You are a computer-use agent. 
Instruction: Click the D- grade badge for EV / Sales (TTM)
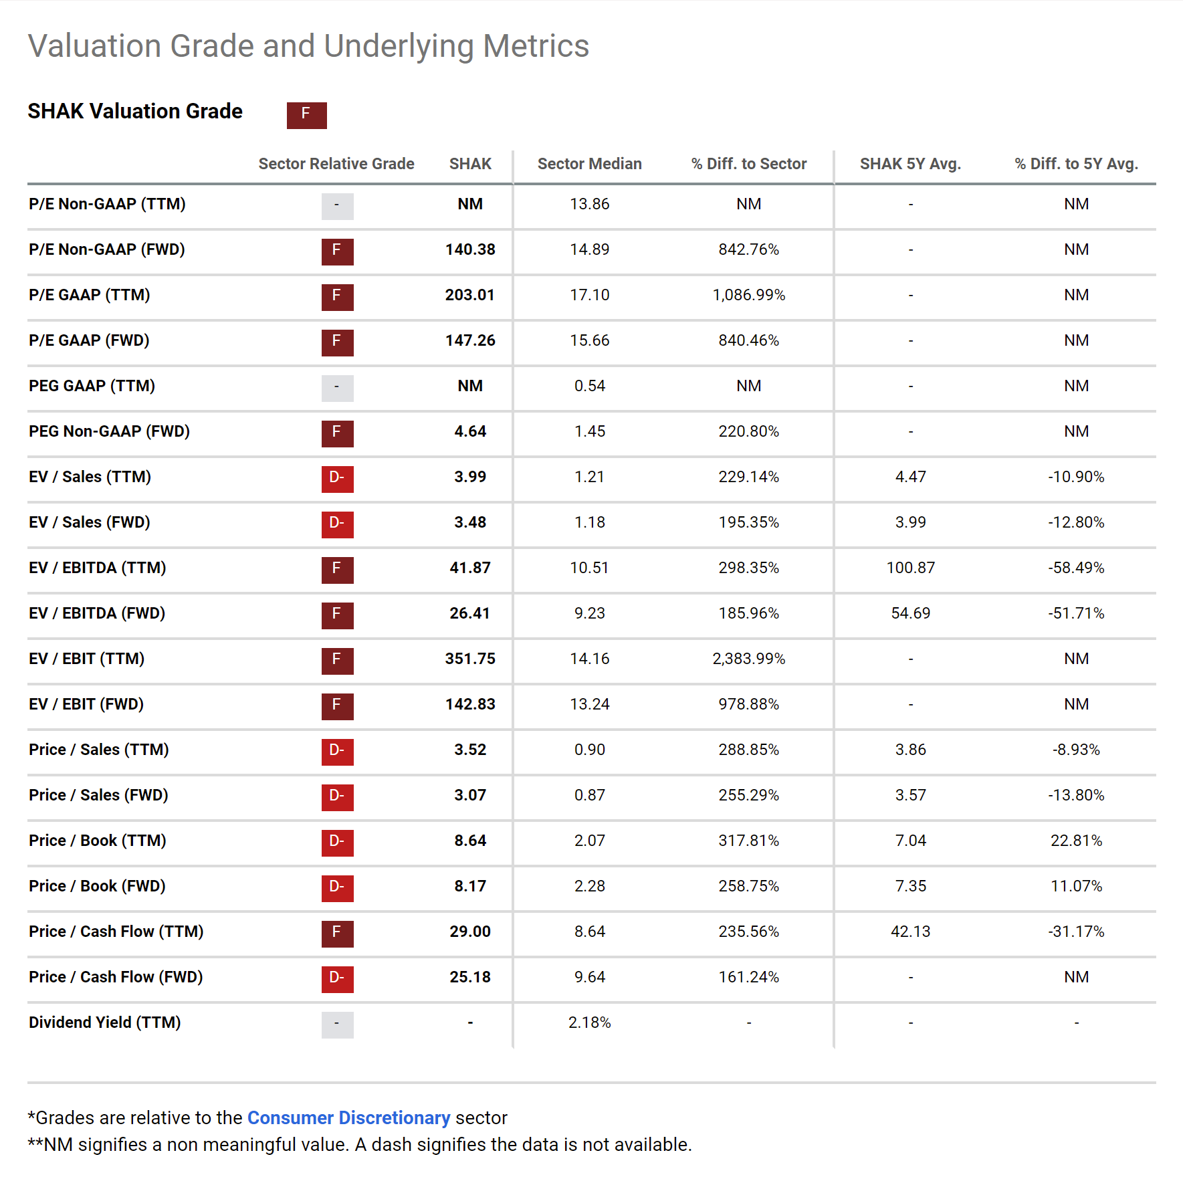[x=337, y=479]
